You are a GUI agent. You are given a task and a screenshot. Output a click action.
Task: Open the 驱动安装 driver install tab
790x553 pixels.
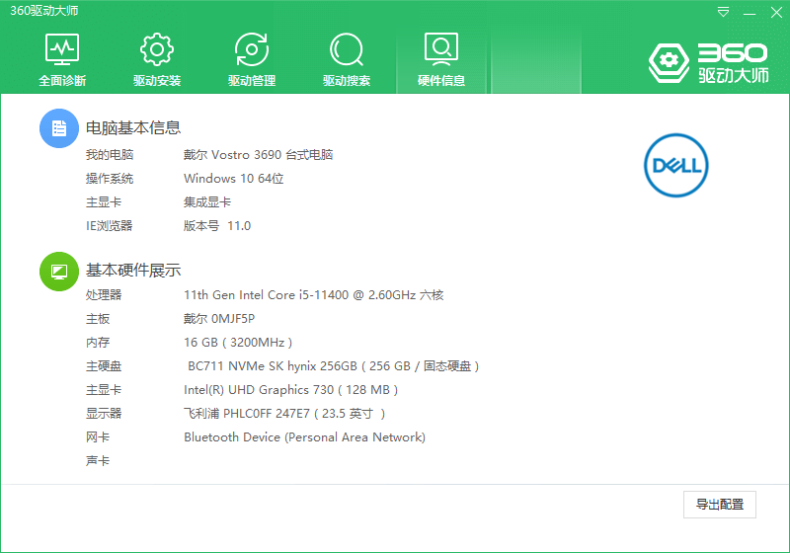157,59
